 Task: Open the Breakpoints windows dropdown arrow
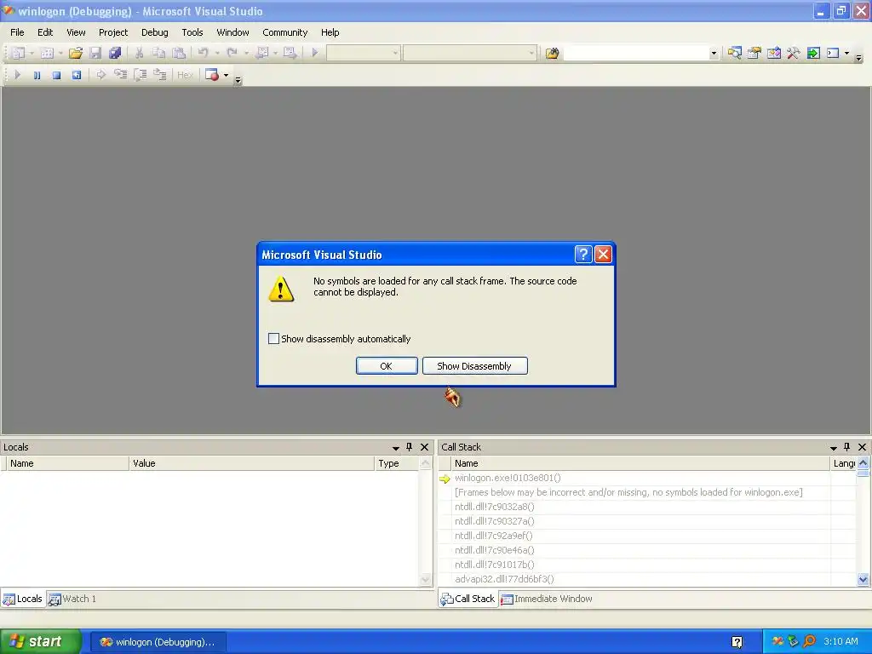tap(226, 75)
